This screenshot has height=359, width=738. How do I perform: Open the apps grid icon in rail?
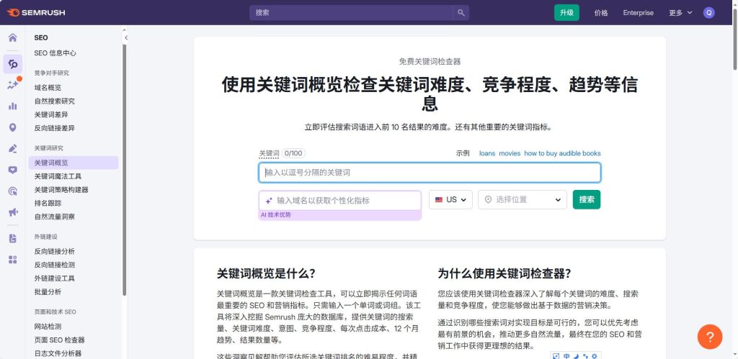click(x=13, y=260)
